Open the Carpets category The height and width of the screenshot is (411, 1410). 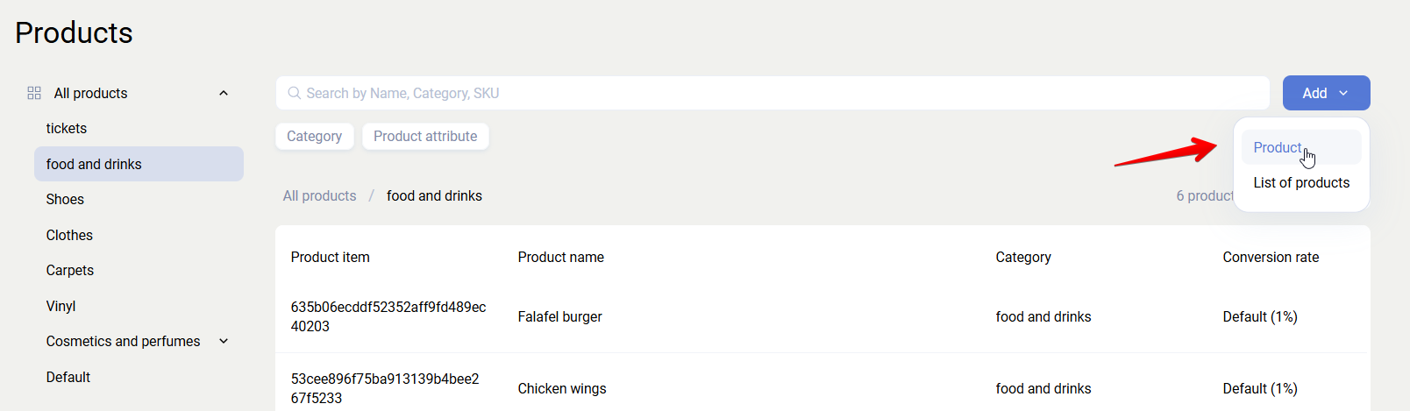pyautogui.click(x=70, y=270)
